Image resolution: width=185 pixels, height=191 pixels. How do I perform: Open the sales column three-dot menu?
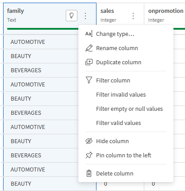tap(133, 16)
